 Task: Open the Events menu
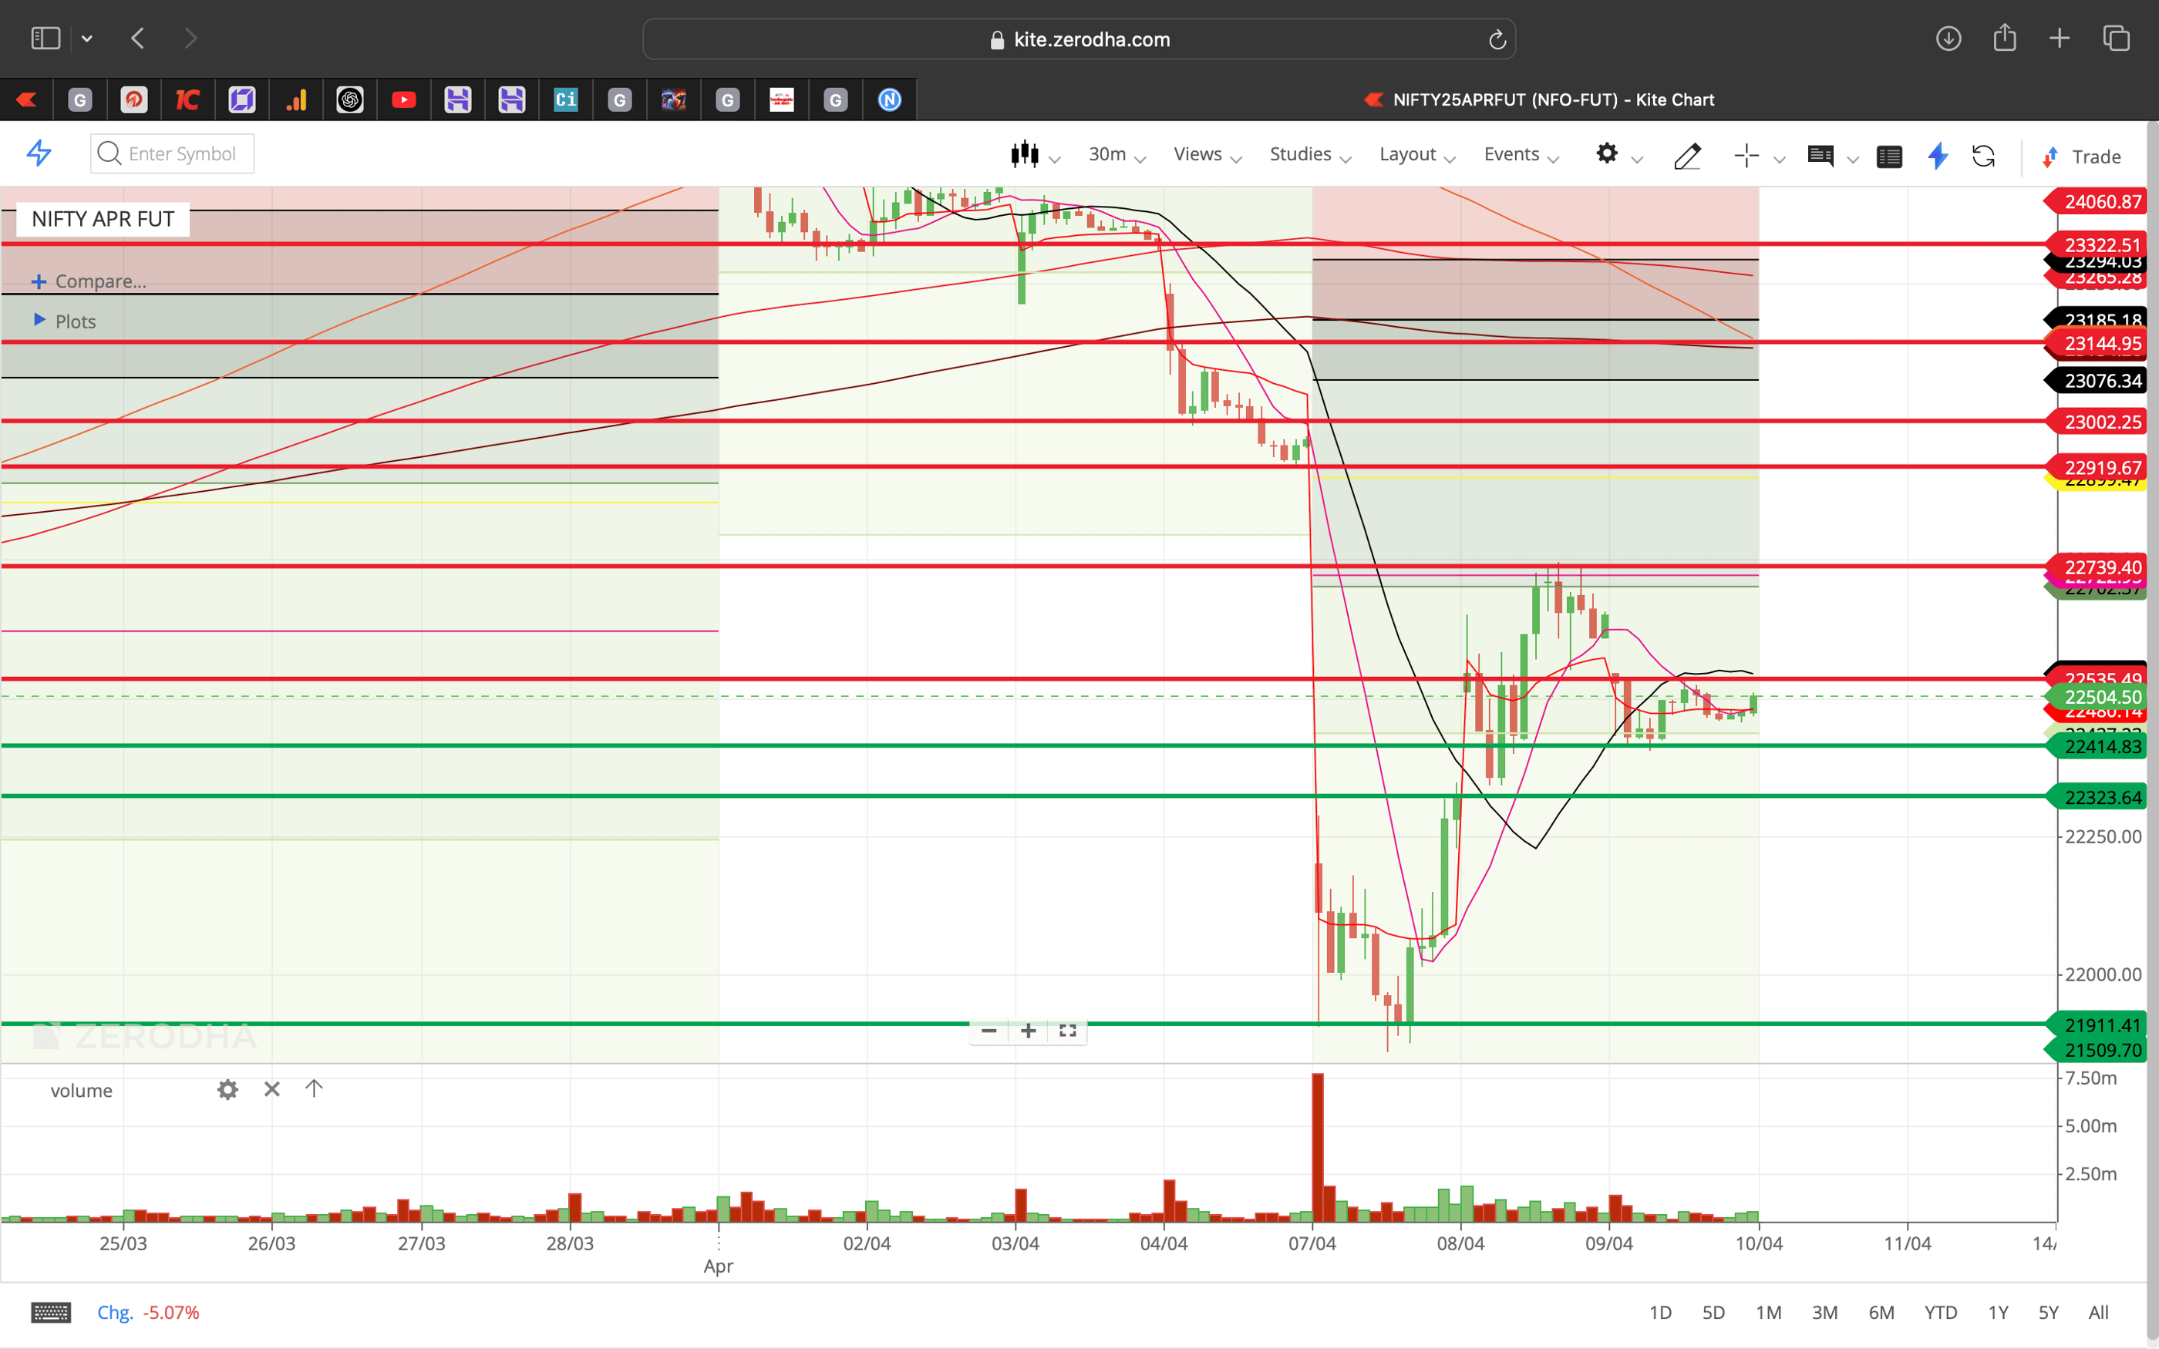(1512, 153)
